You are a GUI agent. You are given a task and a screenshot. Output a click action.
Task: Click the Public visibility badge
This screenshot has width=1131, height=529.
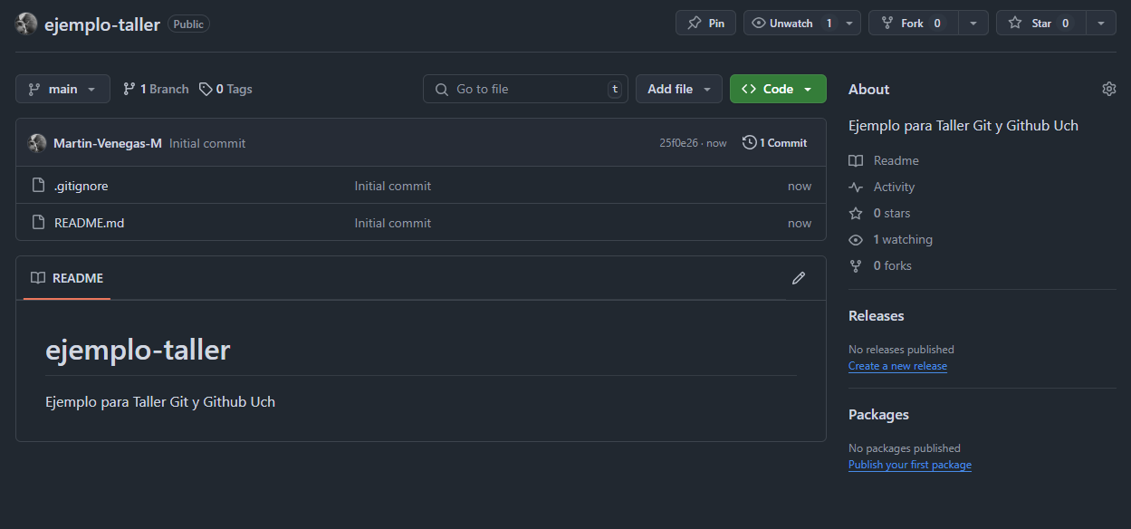click(188, 24)
